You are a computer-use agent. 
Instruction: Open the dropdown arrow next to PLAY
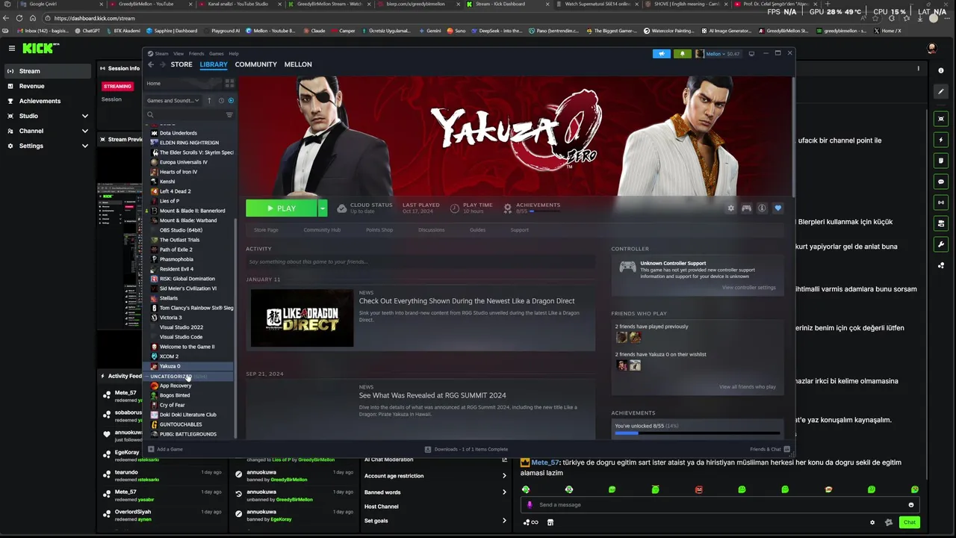tap(323, 208)
